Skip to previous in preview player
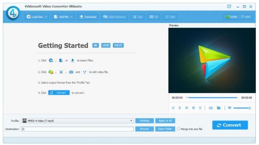Viewport: 259px width, 145px height. tap(173, 108)
